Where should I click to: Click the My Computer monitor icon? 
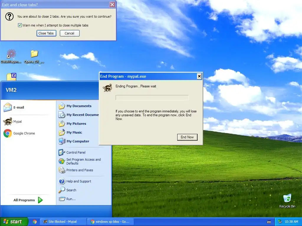click(x=62, y=141)
